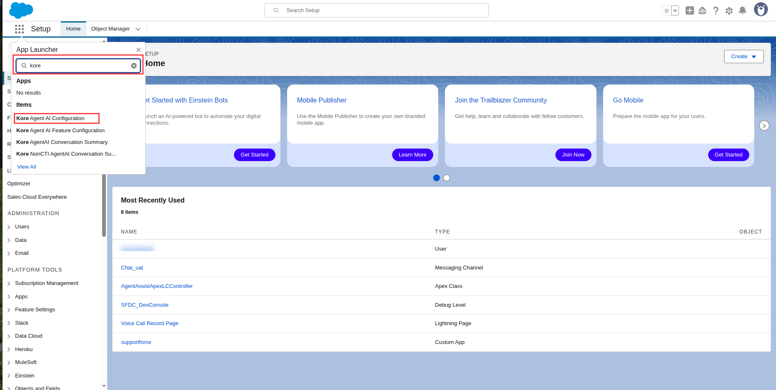776x390 pixels.
Task: Open the Help question mark icon
Action: (x=716, y=10)
